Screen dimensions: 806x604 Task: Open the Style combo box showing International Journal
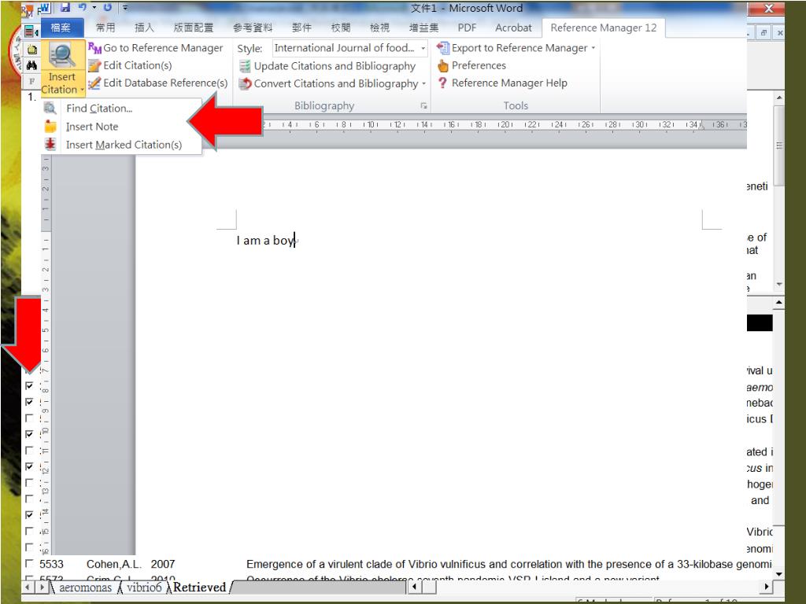(349, 48)
